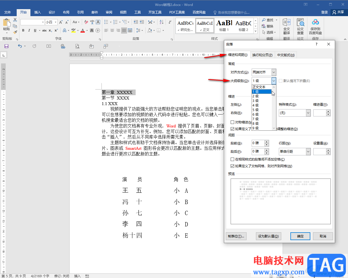348x278 pixels.
Task: Apply bold formatting with B icon
Action: tap(23, 30)
